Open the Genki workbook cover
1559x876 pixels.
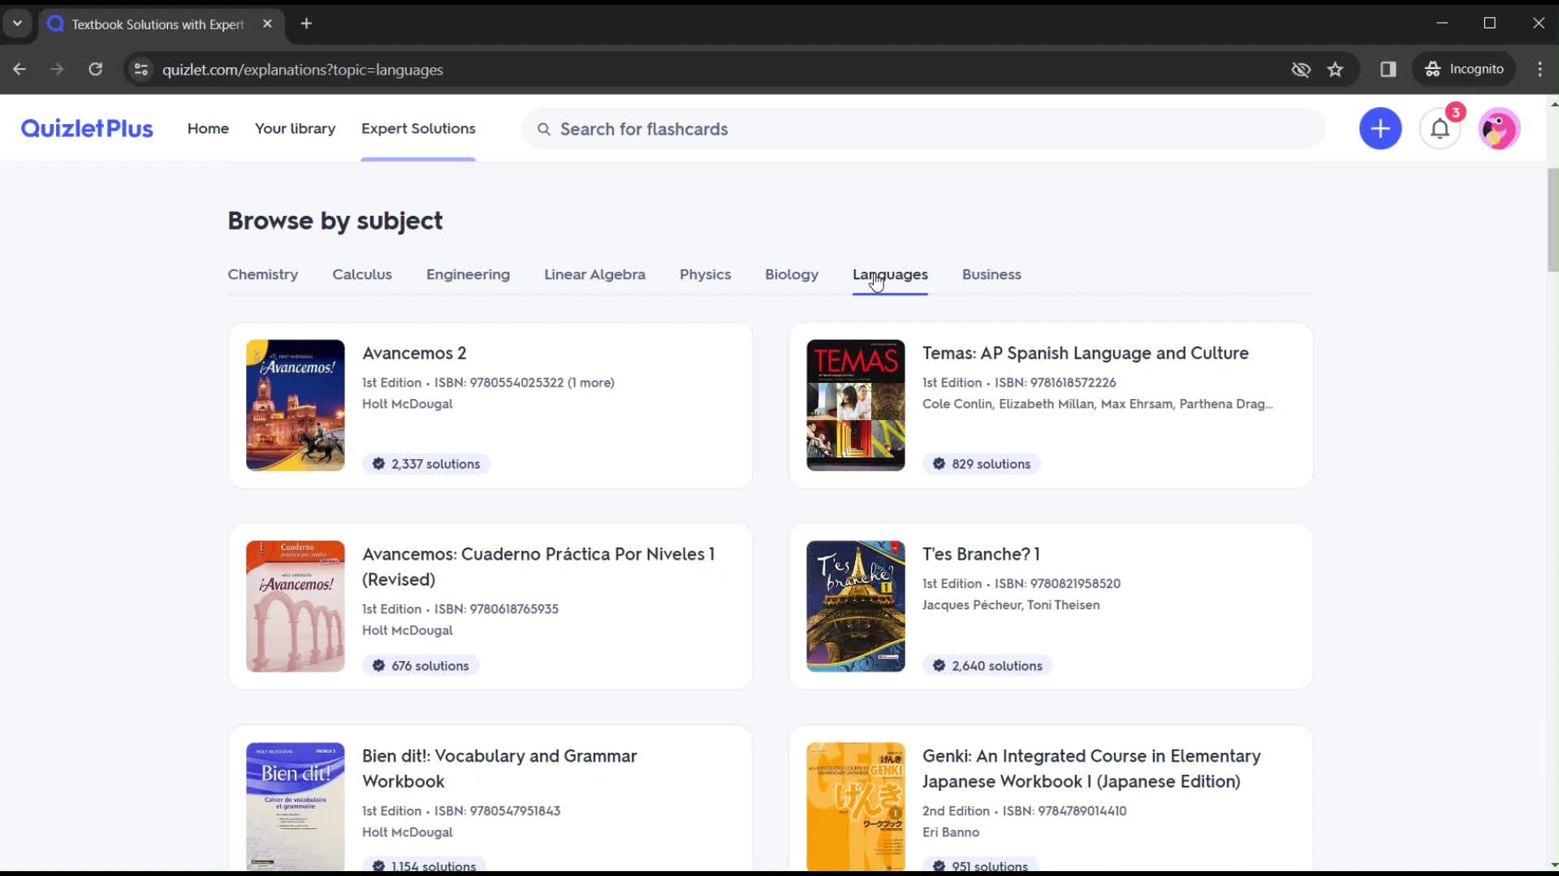click(x=856, y=807)
